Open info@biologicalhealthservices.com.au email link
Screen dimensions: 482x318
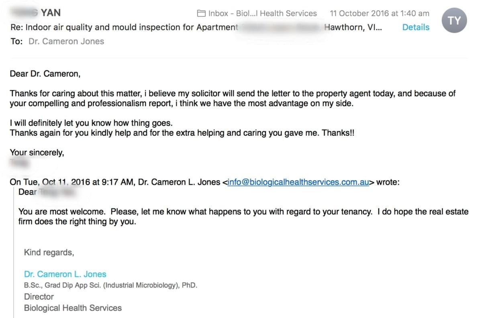click(298, 182)
